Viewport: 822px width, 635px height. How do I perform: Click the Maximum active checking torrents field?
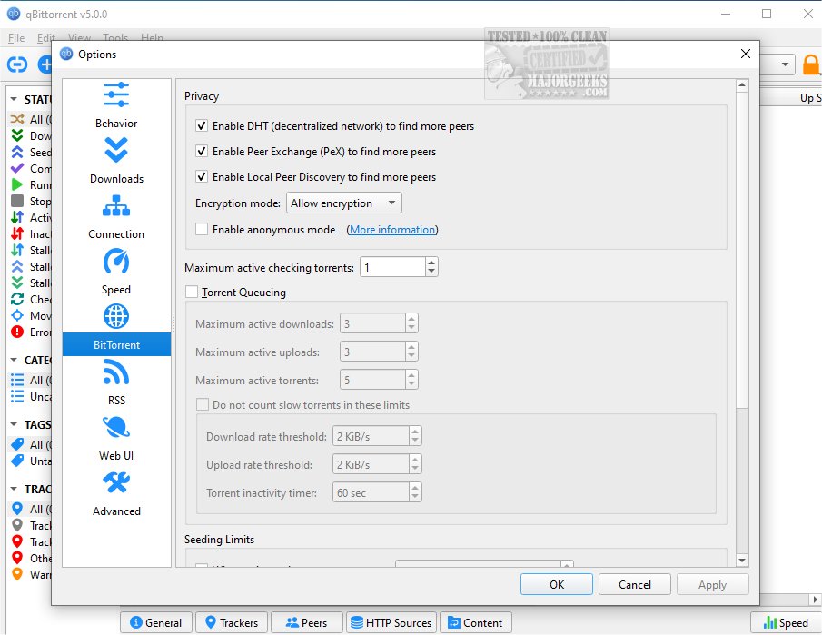tap(392, 267)
